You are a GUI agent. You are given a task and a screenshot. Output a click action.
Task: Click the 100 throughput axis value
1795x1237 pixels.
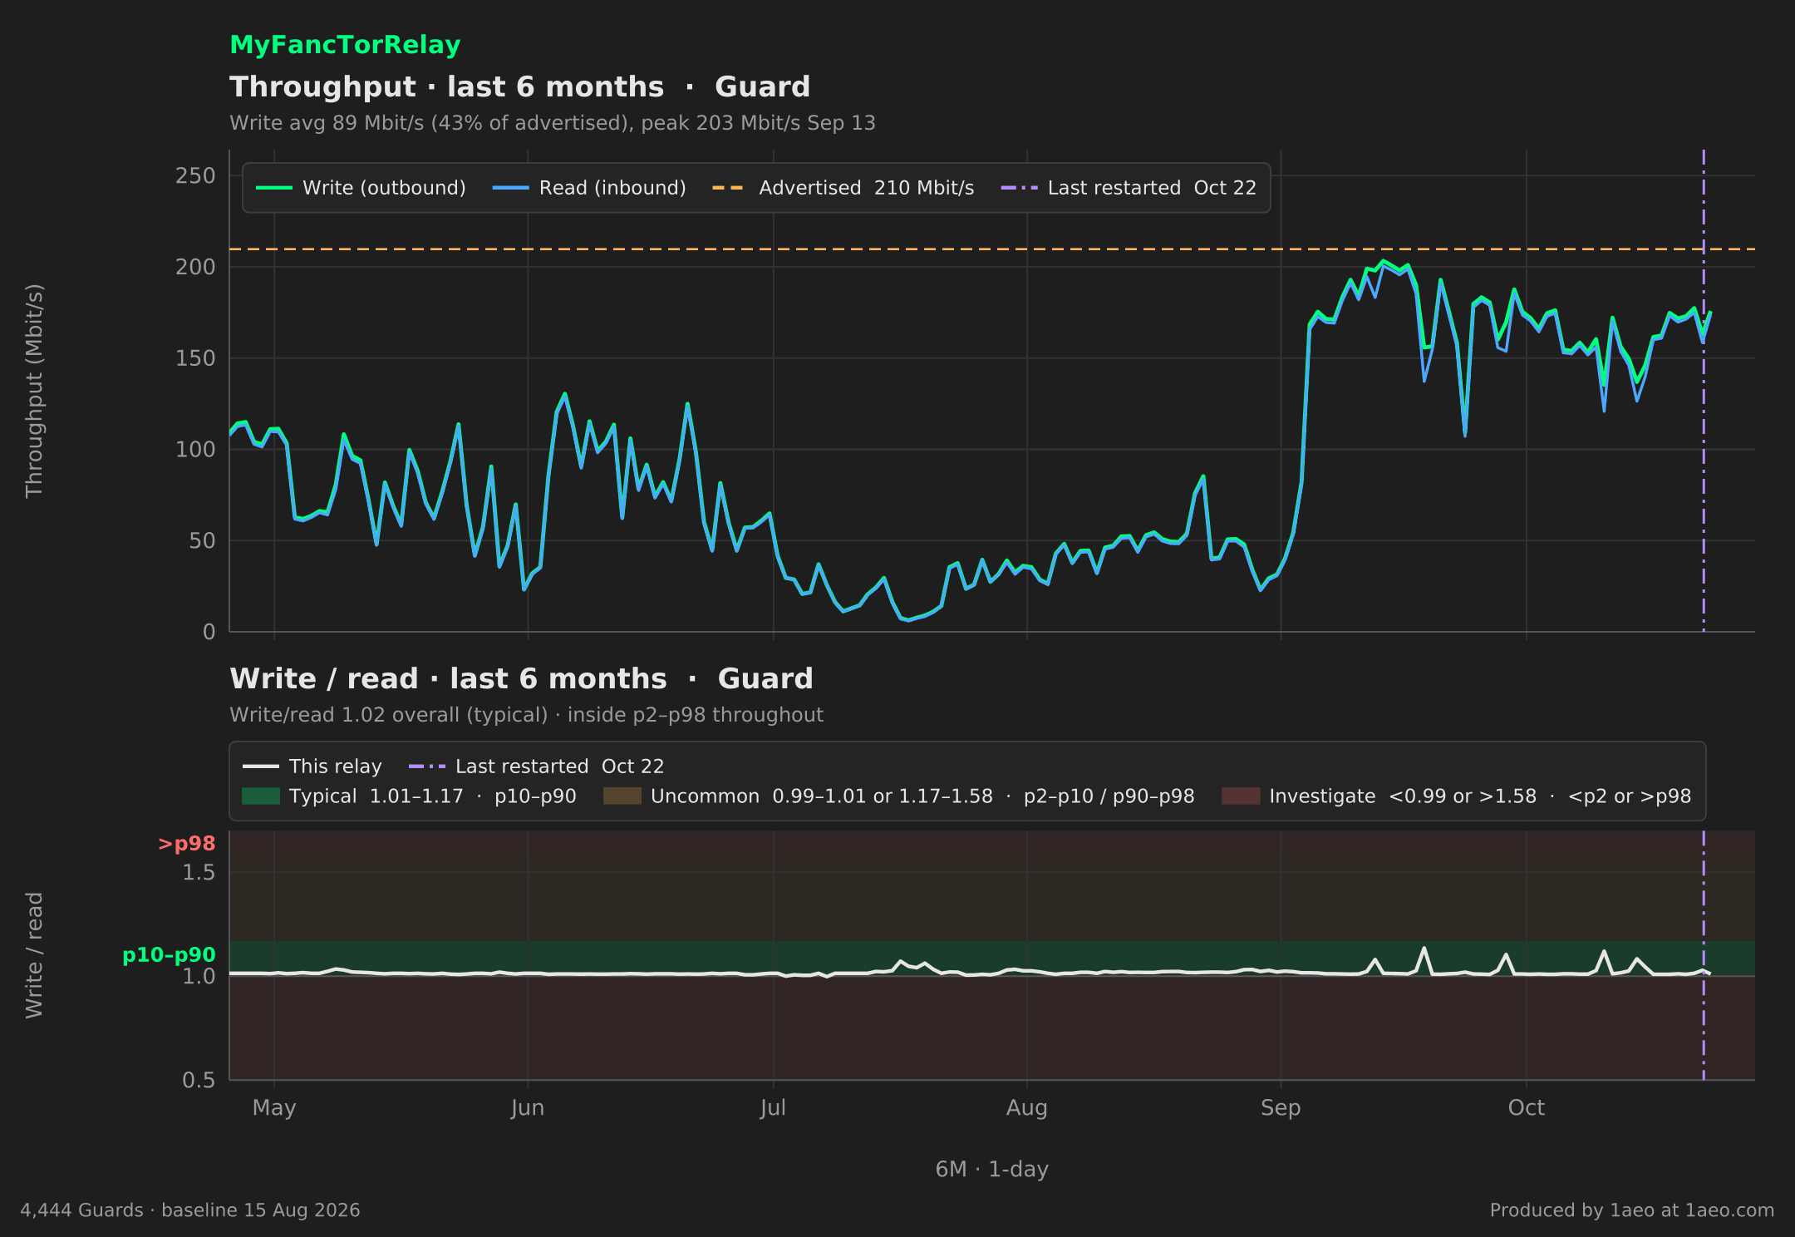[x=195, y=450]
